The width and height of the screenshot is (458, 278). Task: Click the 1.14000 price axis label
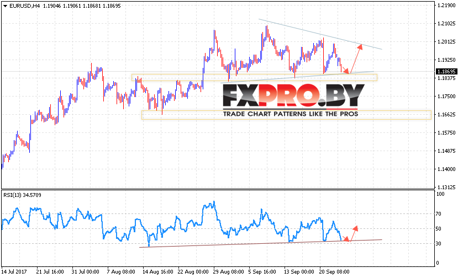tap(446, 169)
